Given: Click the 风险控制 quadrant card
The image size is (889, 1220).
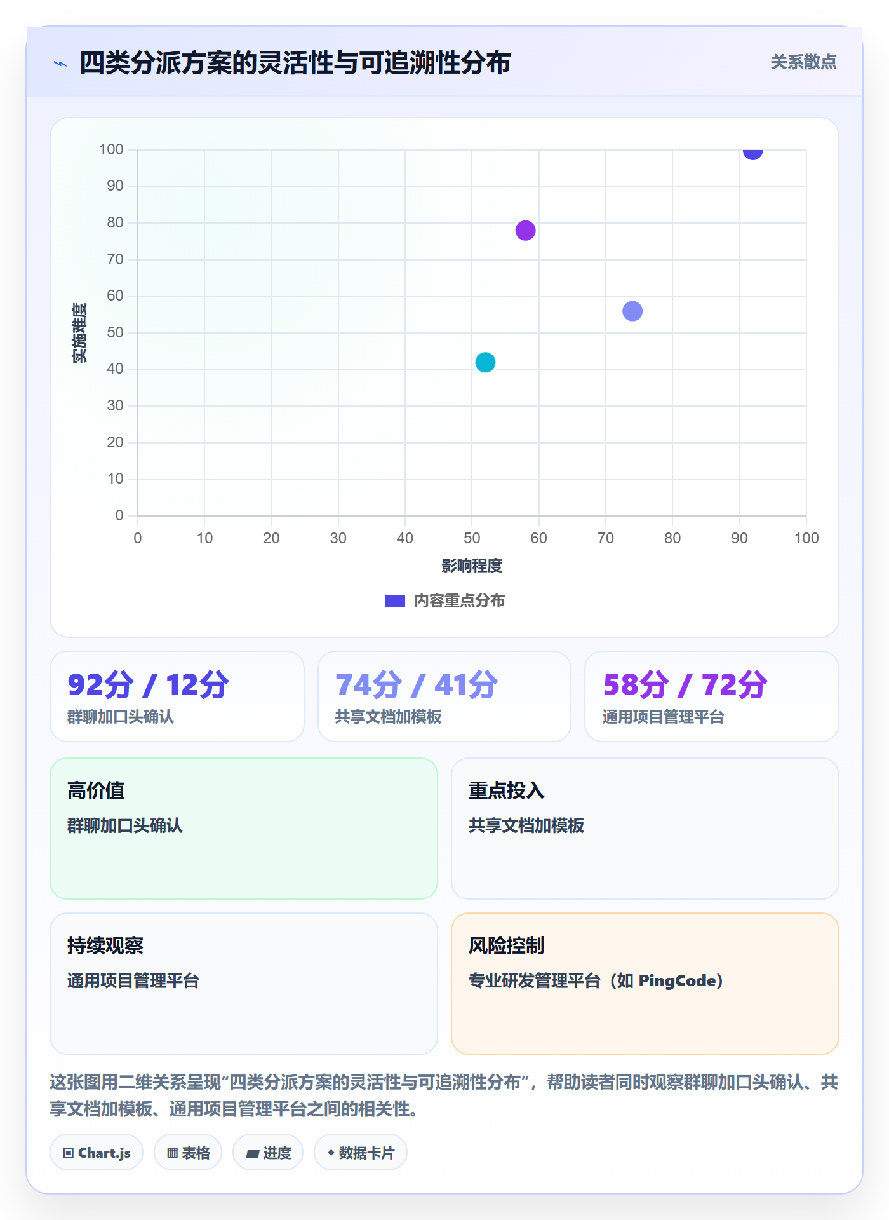Looking at the screenshot, I should pyautogui.click(x=645, y=984).
